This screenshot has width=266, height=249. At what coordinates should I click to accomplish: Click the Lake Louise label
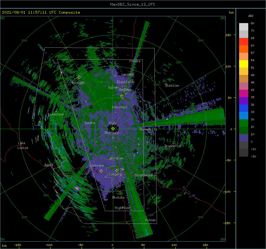point(23,145)
